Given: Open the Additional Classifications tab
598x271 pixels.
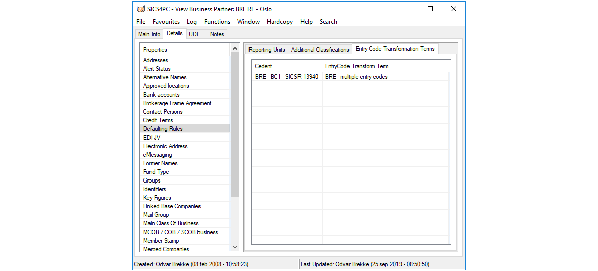Looking at the screenshot, I should point(320,50).
